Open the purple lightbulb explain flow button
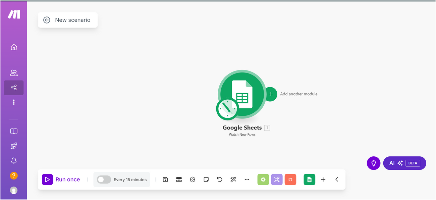Screen dimensions: 436x200 coord(374,163)
